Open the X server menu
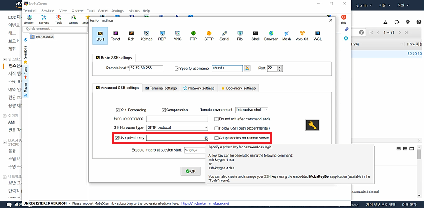Viewport: 424px width, 208px height. coord(78,10)
